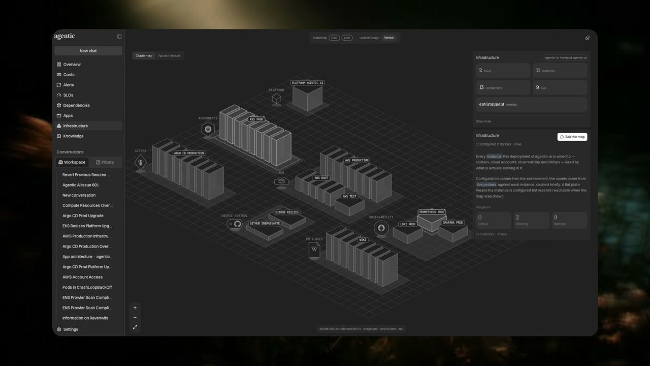Click the Alerts icon in sidebar

click(59, 85)
